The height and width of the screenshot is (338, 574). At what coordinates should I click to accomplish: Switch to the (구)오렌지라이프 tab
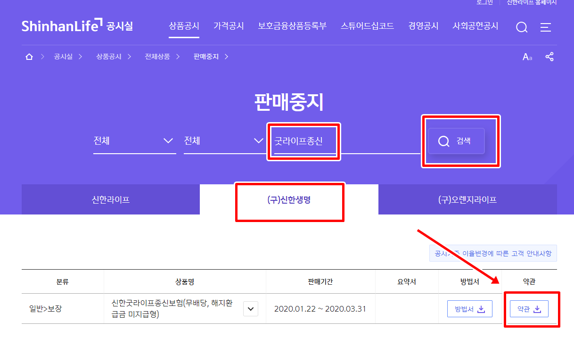(467, 199)
